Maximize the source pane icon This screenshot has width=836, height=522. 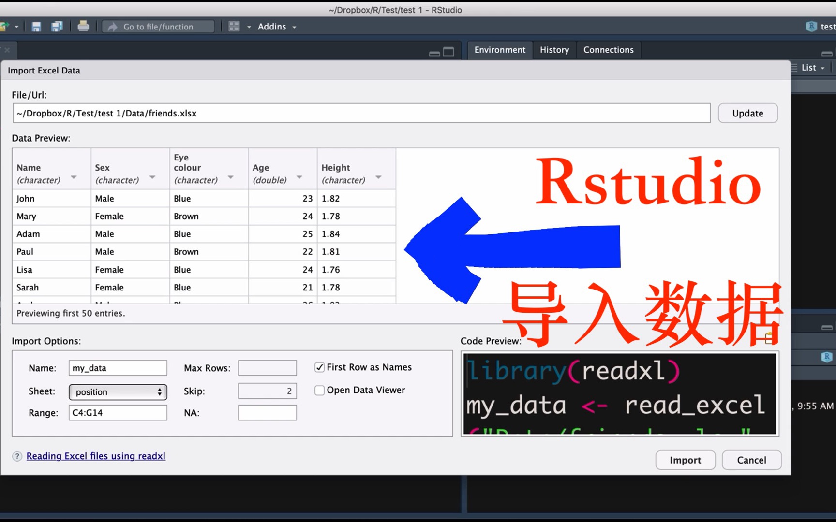pyautogui.click(x=448, y=52)
